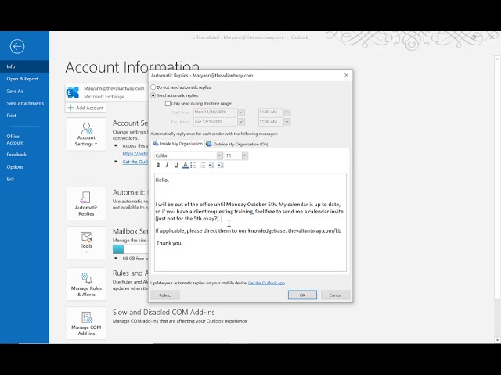Open the Calibri font dropdown
501x375 pixels.
click(219, 155)
